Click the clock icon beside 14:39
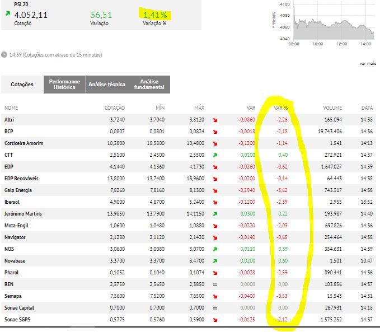The height and width of the screenshot is (332, 380). [x=4, y=54]
